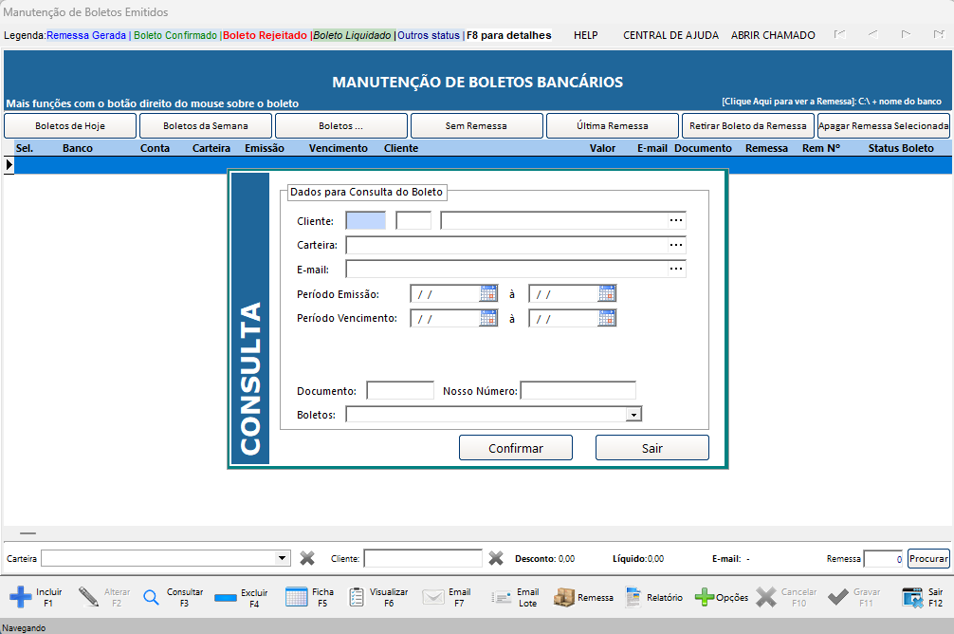Image resolution: width=954 pixels, height=634 pixels.
Task: Click the Valor column header
Action: 602,148
